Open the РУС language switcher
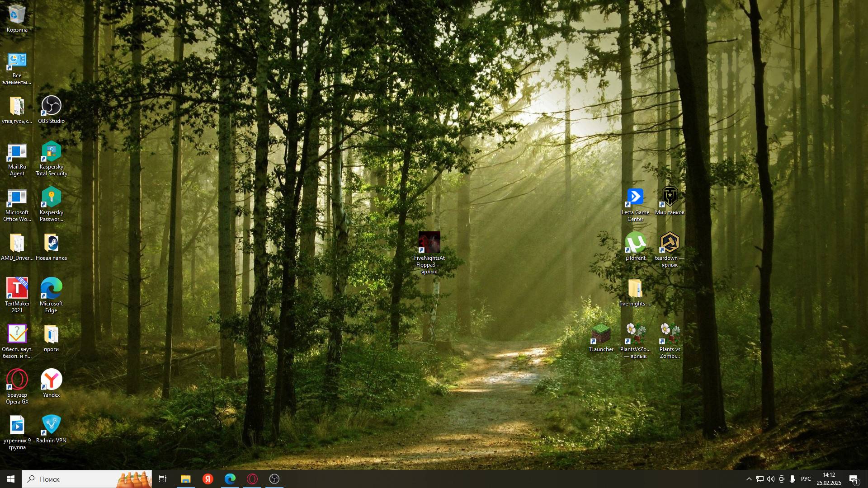868x488 pixels. click(806, 479)
